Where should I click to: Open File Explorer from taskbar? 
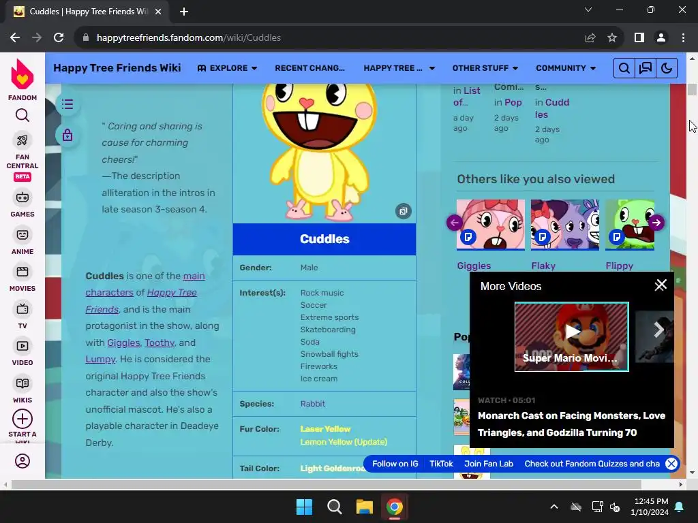tap(364, 507)
